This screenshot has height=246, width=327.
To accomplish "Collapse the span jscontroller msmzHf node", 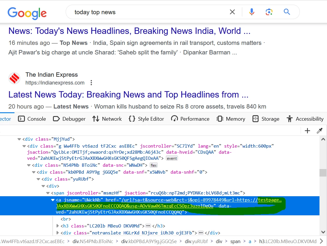I will pos(48,193).
